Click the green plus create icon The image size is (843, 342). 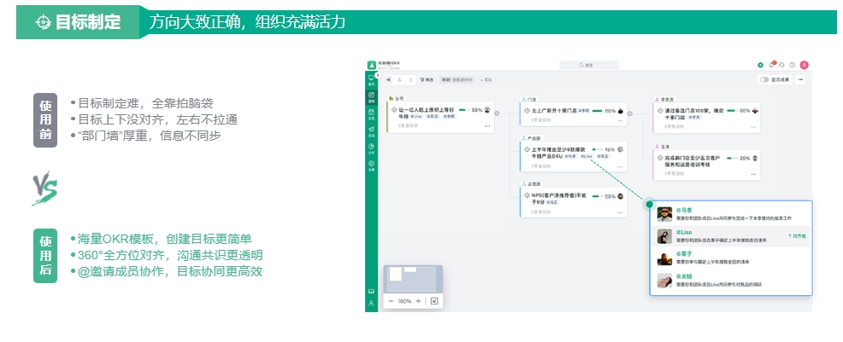pyautogui.click(x=760, y=65)
